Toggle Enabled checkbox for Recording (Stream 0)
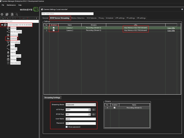 click(114, 108)
